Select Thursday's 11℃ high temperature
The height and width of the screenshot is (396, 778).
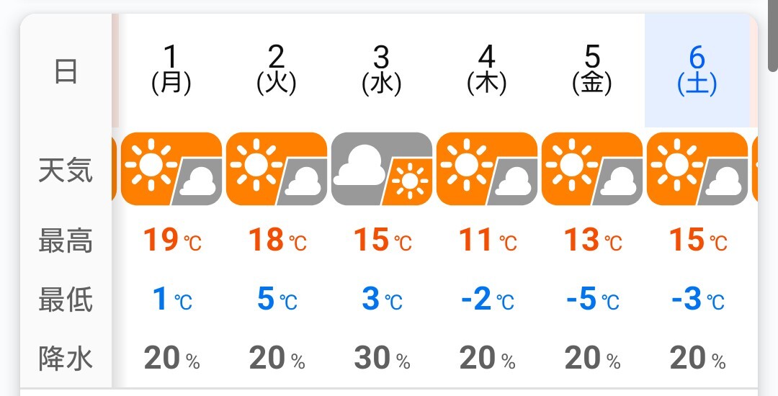487,240
